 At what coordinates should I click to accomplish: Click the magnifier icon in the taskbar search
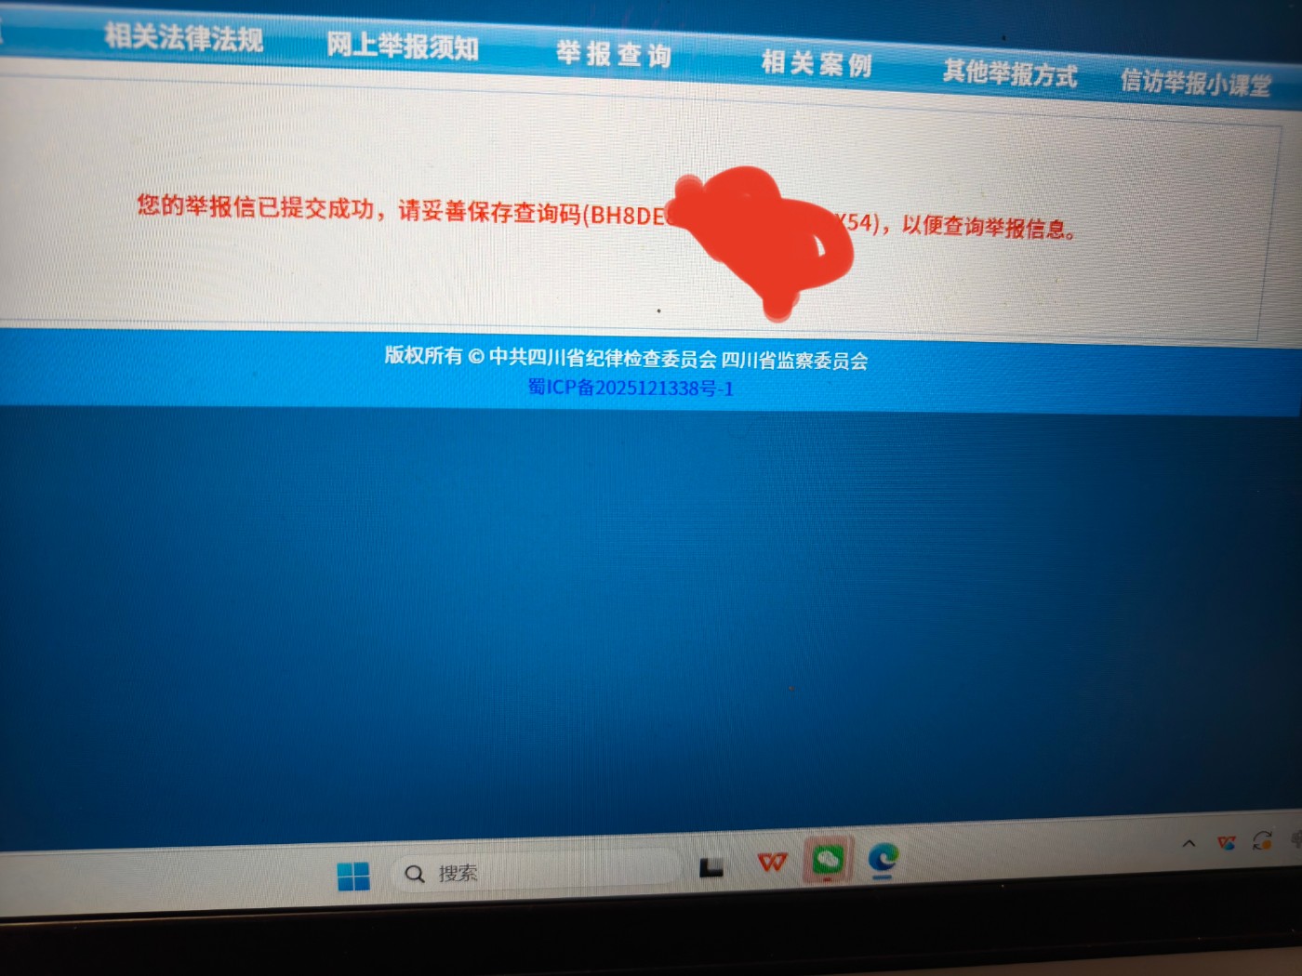tap(415, 874)
